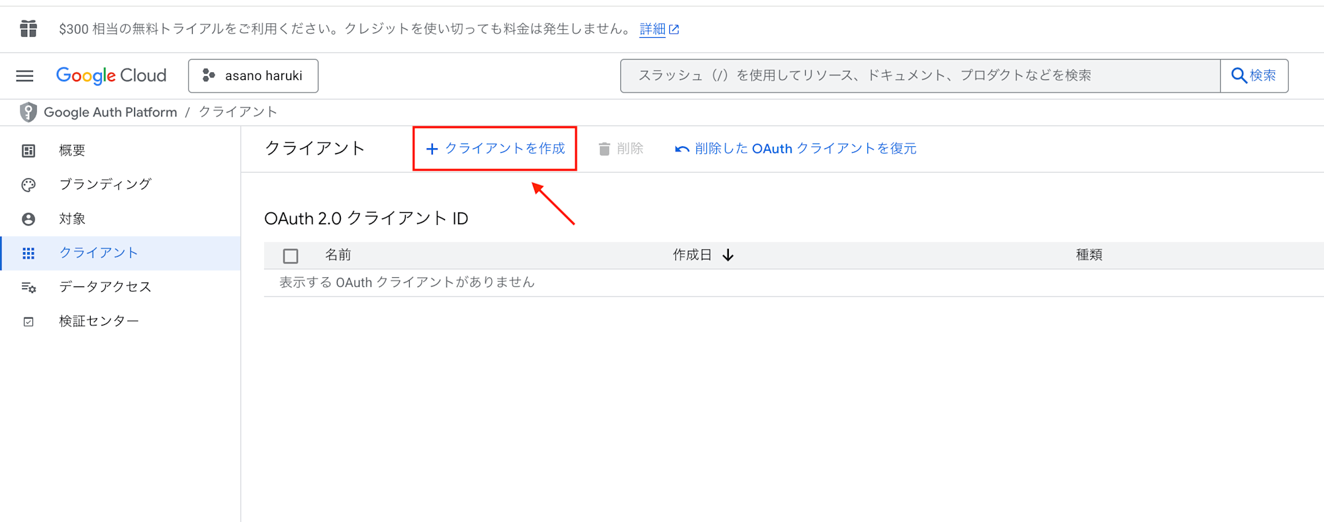Screen dimensions: 1324x522
Task: Click the disabled 削除 button
Action: 621,149
